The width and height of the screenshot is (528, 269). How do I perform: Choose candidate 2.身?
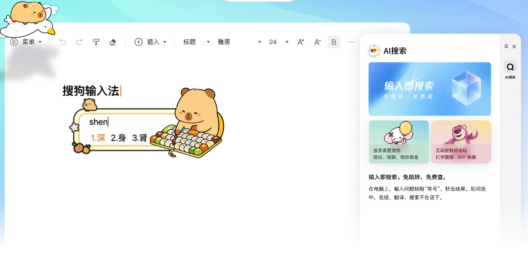tap(119, 138)
